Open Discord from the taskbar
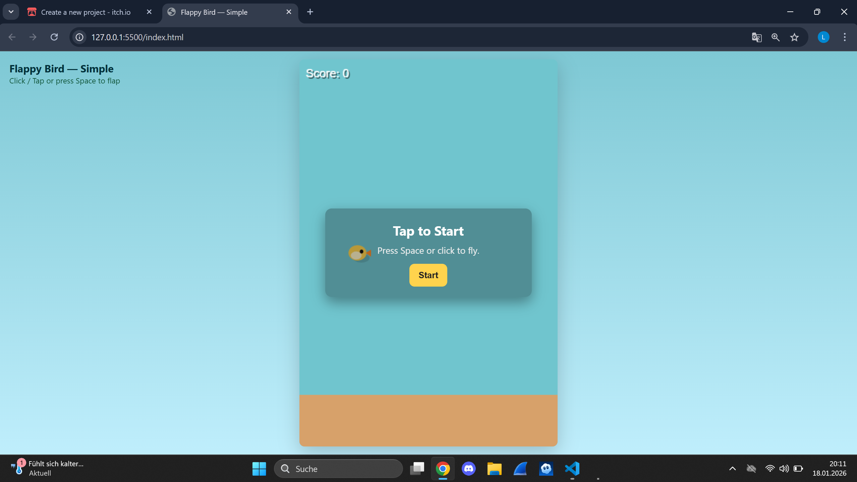 (x=468, y=468)
